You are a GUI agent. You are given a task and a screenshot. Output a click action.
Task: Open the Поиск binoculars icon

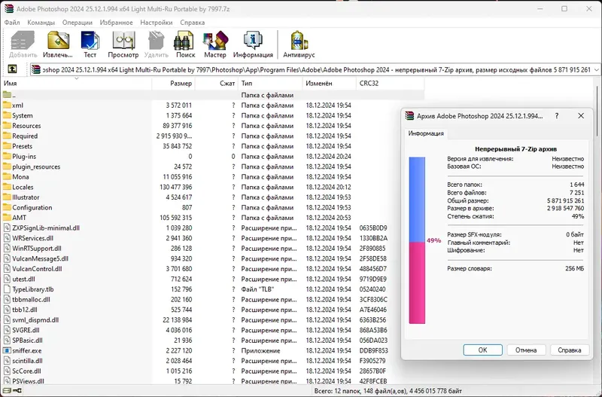coord(184,41)
